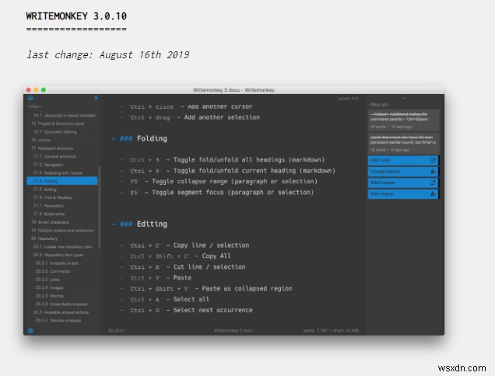Go to 15.1 Document filtering

55,132
